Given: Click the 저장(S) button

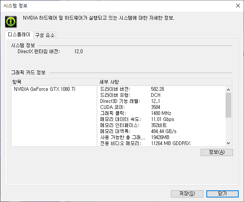Looking at the screenshot, I should pyautogui.click(x=187, y=194).
